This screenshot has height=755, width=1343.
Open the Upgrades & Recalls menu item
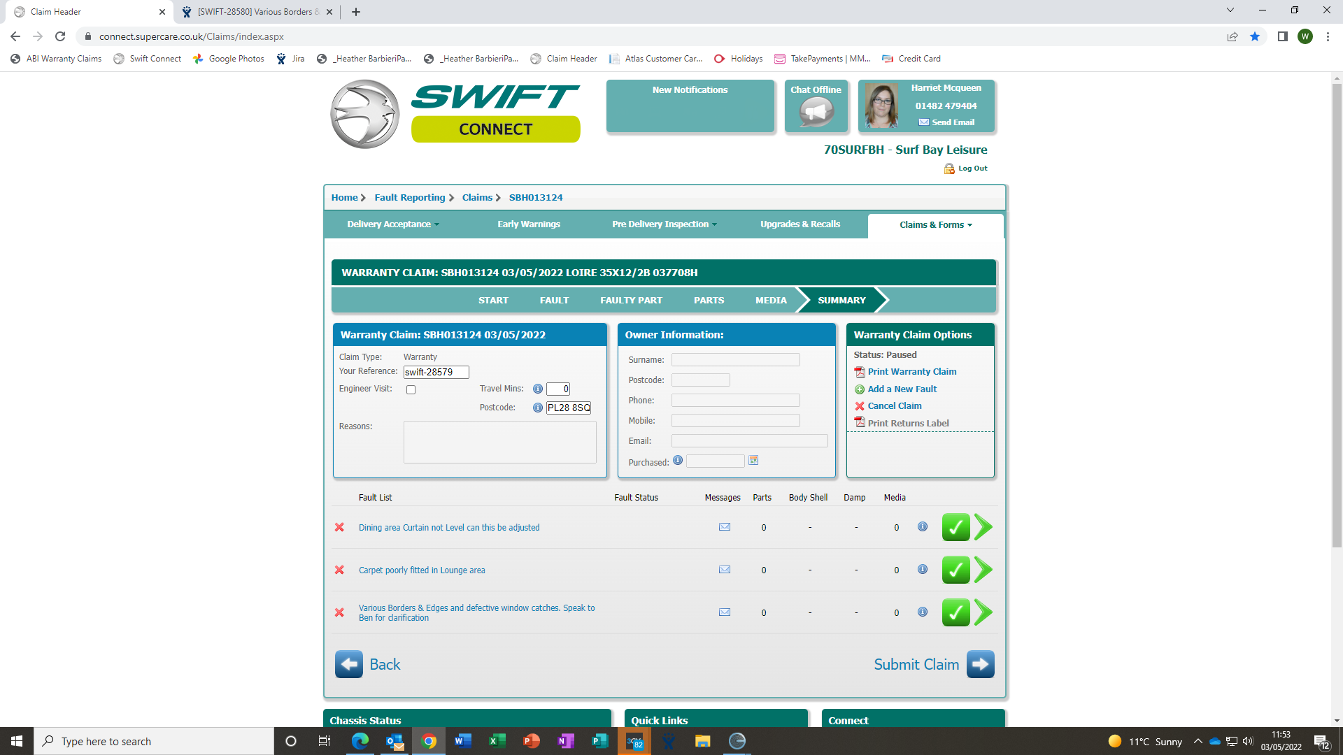pyautogui.click(x=800, y=224)
